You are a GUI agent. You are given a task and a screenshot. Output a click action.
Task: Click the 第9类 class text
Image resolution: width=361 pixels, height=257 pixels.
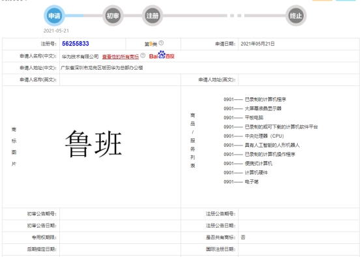151,44
